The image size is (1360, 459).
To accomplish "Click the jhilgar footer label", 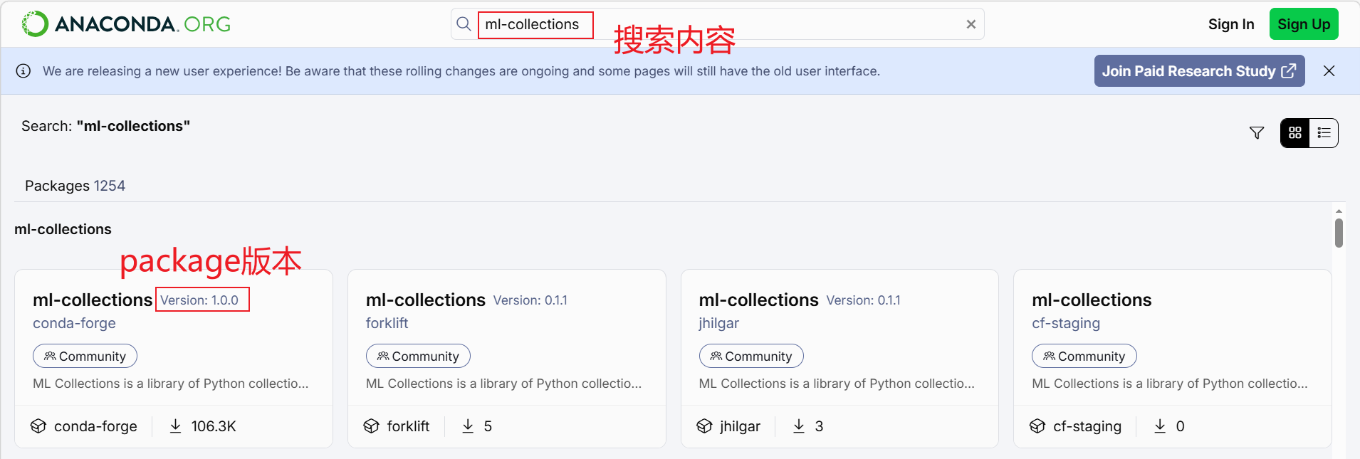I will (x=740, y=426).
